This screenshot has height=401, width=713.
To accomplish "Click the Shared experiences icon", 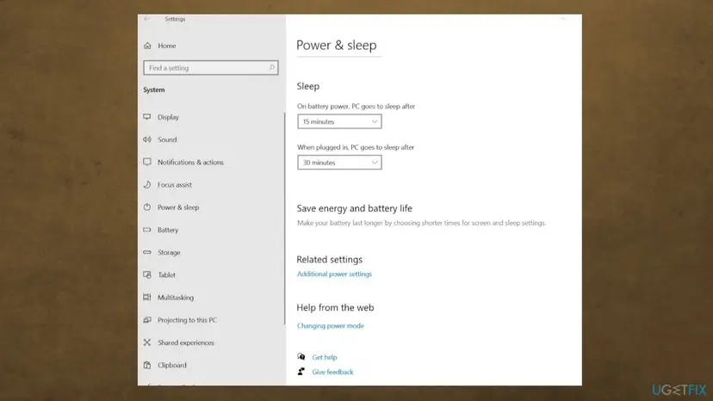I will point(147,342).
